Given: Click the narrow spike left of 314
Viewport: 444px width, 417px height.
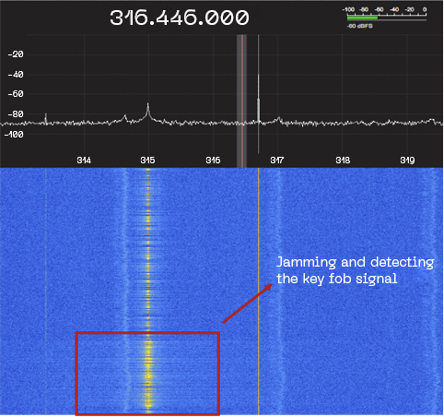Looking at the screenshot, I should point(46,118).
